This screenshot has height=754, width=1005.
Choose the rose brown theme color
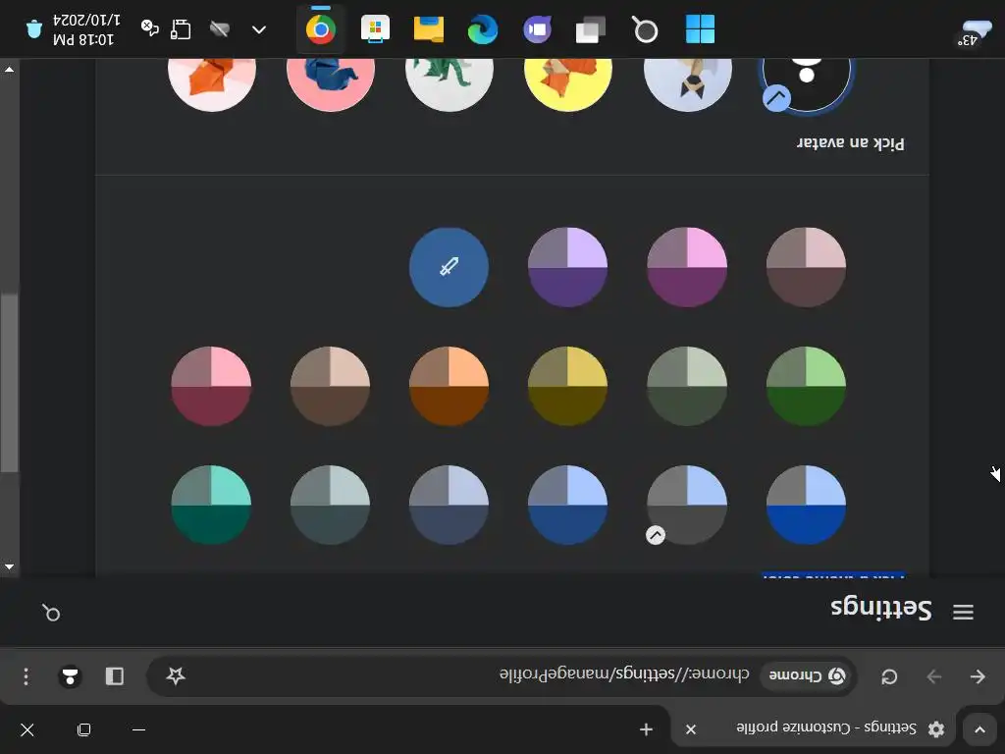(x=807, y=267)
